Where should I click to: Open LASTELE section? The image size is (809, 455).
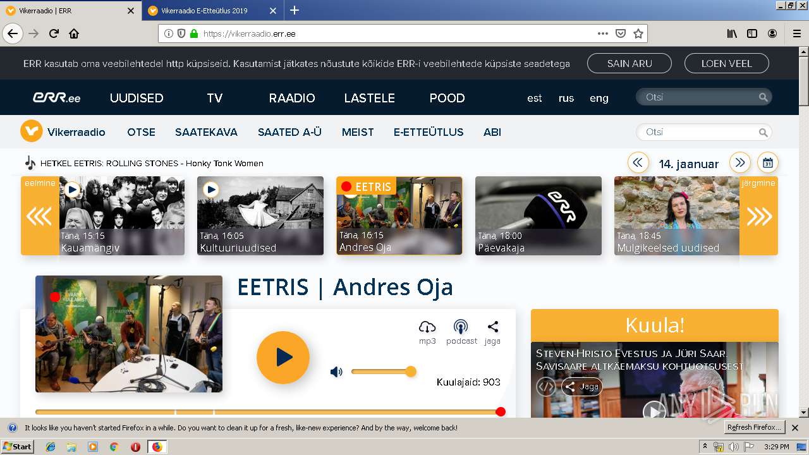coord(370,98)
